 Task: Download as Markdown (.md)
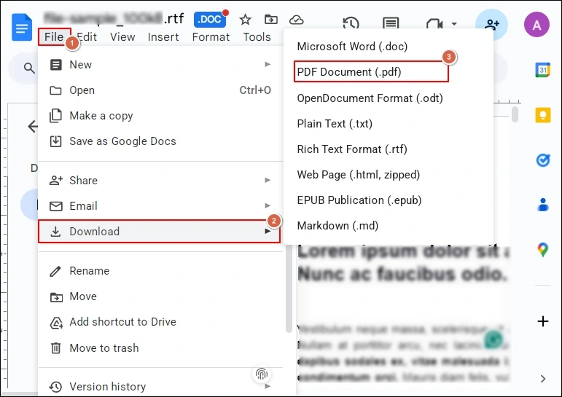click(x=389, y=226)
